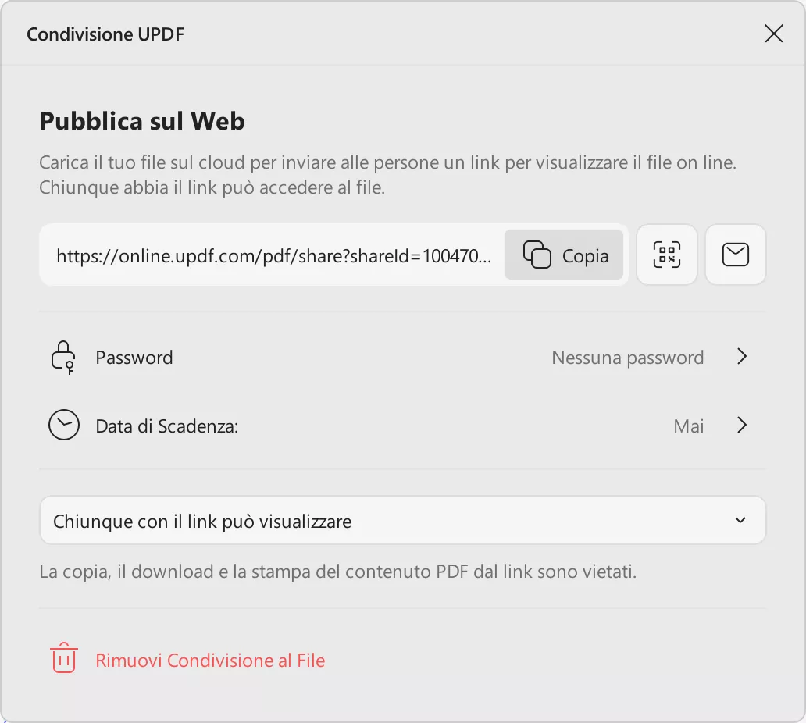
Task: Click the 'Mai' expiry value
Action: [x=688, y=426]
